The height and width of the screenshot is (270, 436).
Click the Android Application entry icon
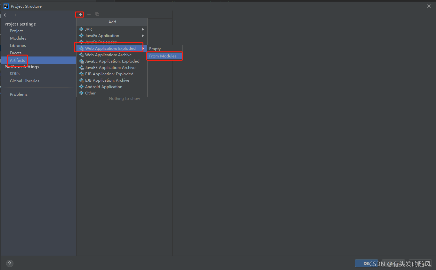click(x=81, y=87)
